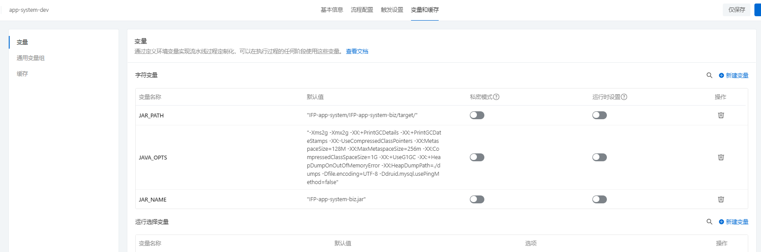Click help icon next to 私密模式
The width and height of the screenshot is (761, 252).
pyautogui.click(x=496, y=97)
